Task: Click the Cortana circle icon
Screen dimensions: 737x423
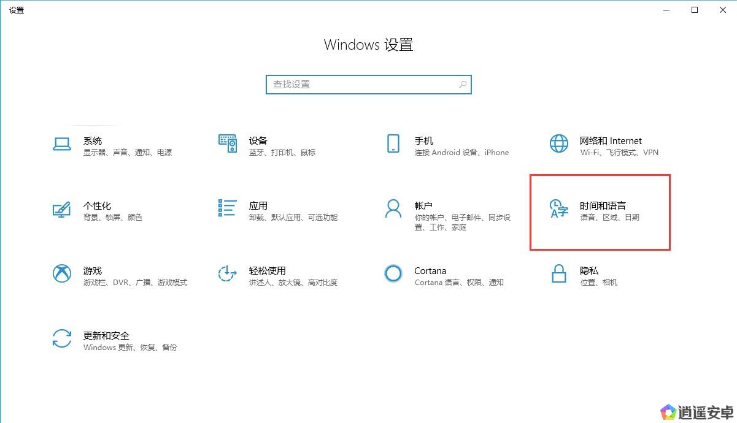Action: coord(393,273)
